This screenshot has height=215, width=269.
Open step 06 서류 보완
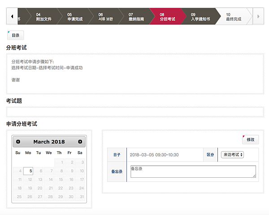[106, 17]
